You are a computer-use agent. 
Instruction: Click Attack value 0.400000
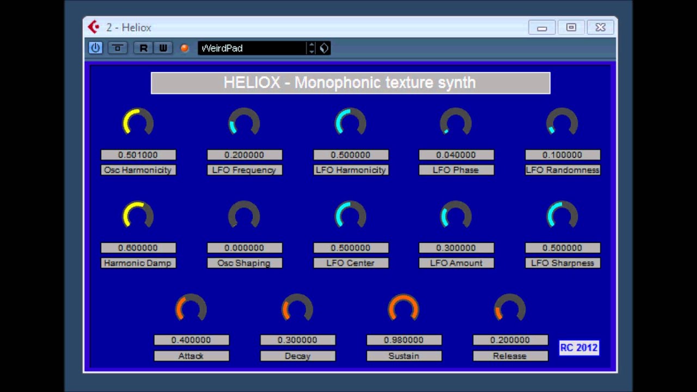[192, 340]
